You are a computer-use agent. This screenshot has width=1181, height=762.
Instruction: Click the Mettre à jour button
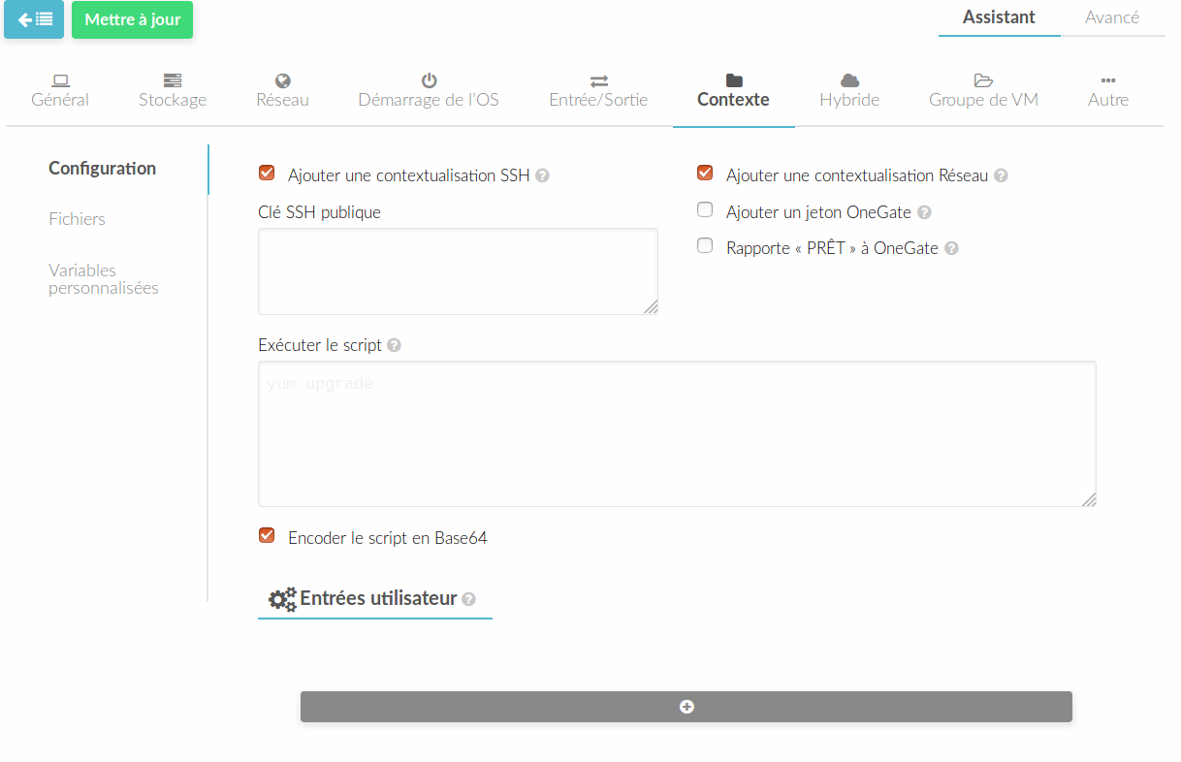[x=132, y=19]
